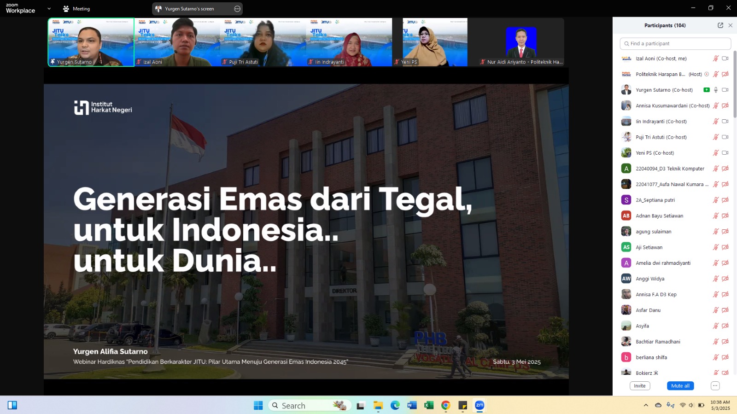The width and height of the screenshot is (737, 414).
Task: Launch Microsoft Word from the taskbar
Action: [412, 405]
